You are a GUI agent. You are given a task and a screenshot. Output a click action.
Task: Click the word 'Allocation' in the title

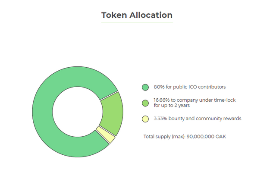pos(151,15)
